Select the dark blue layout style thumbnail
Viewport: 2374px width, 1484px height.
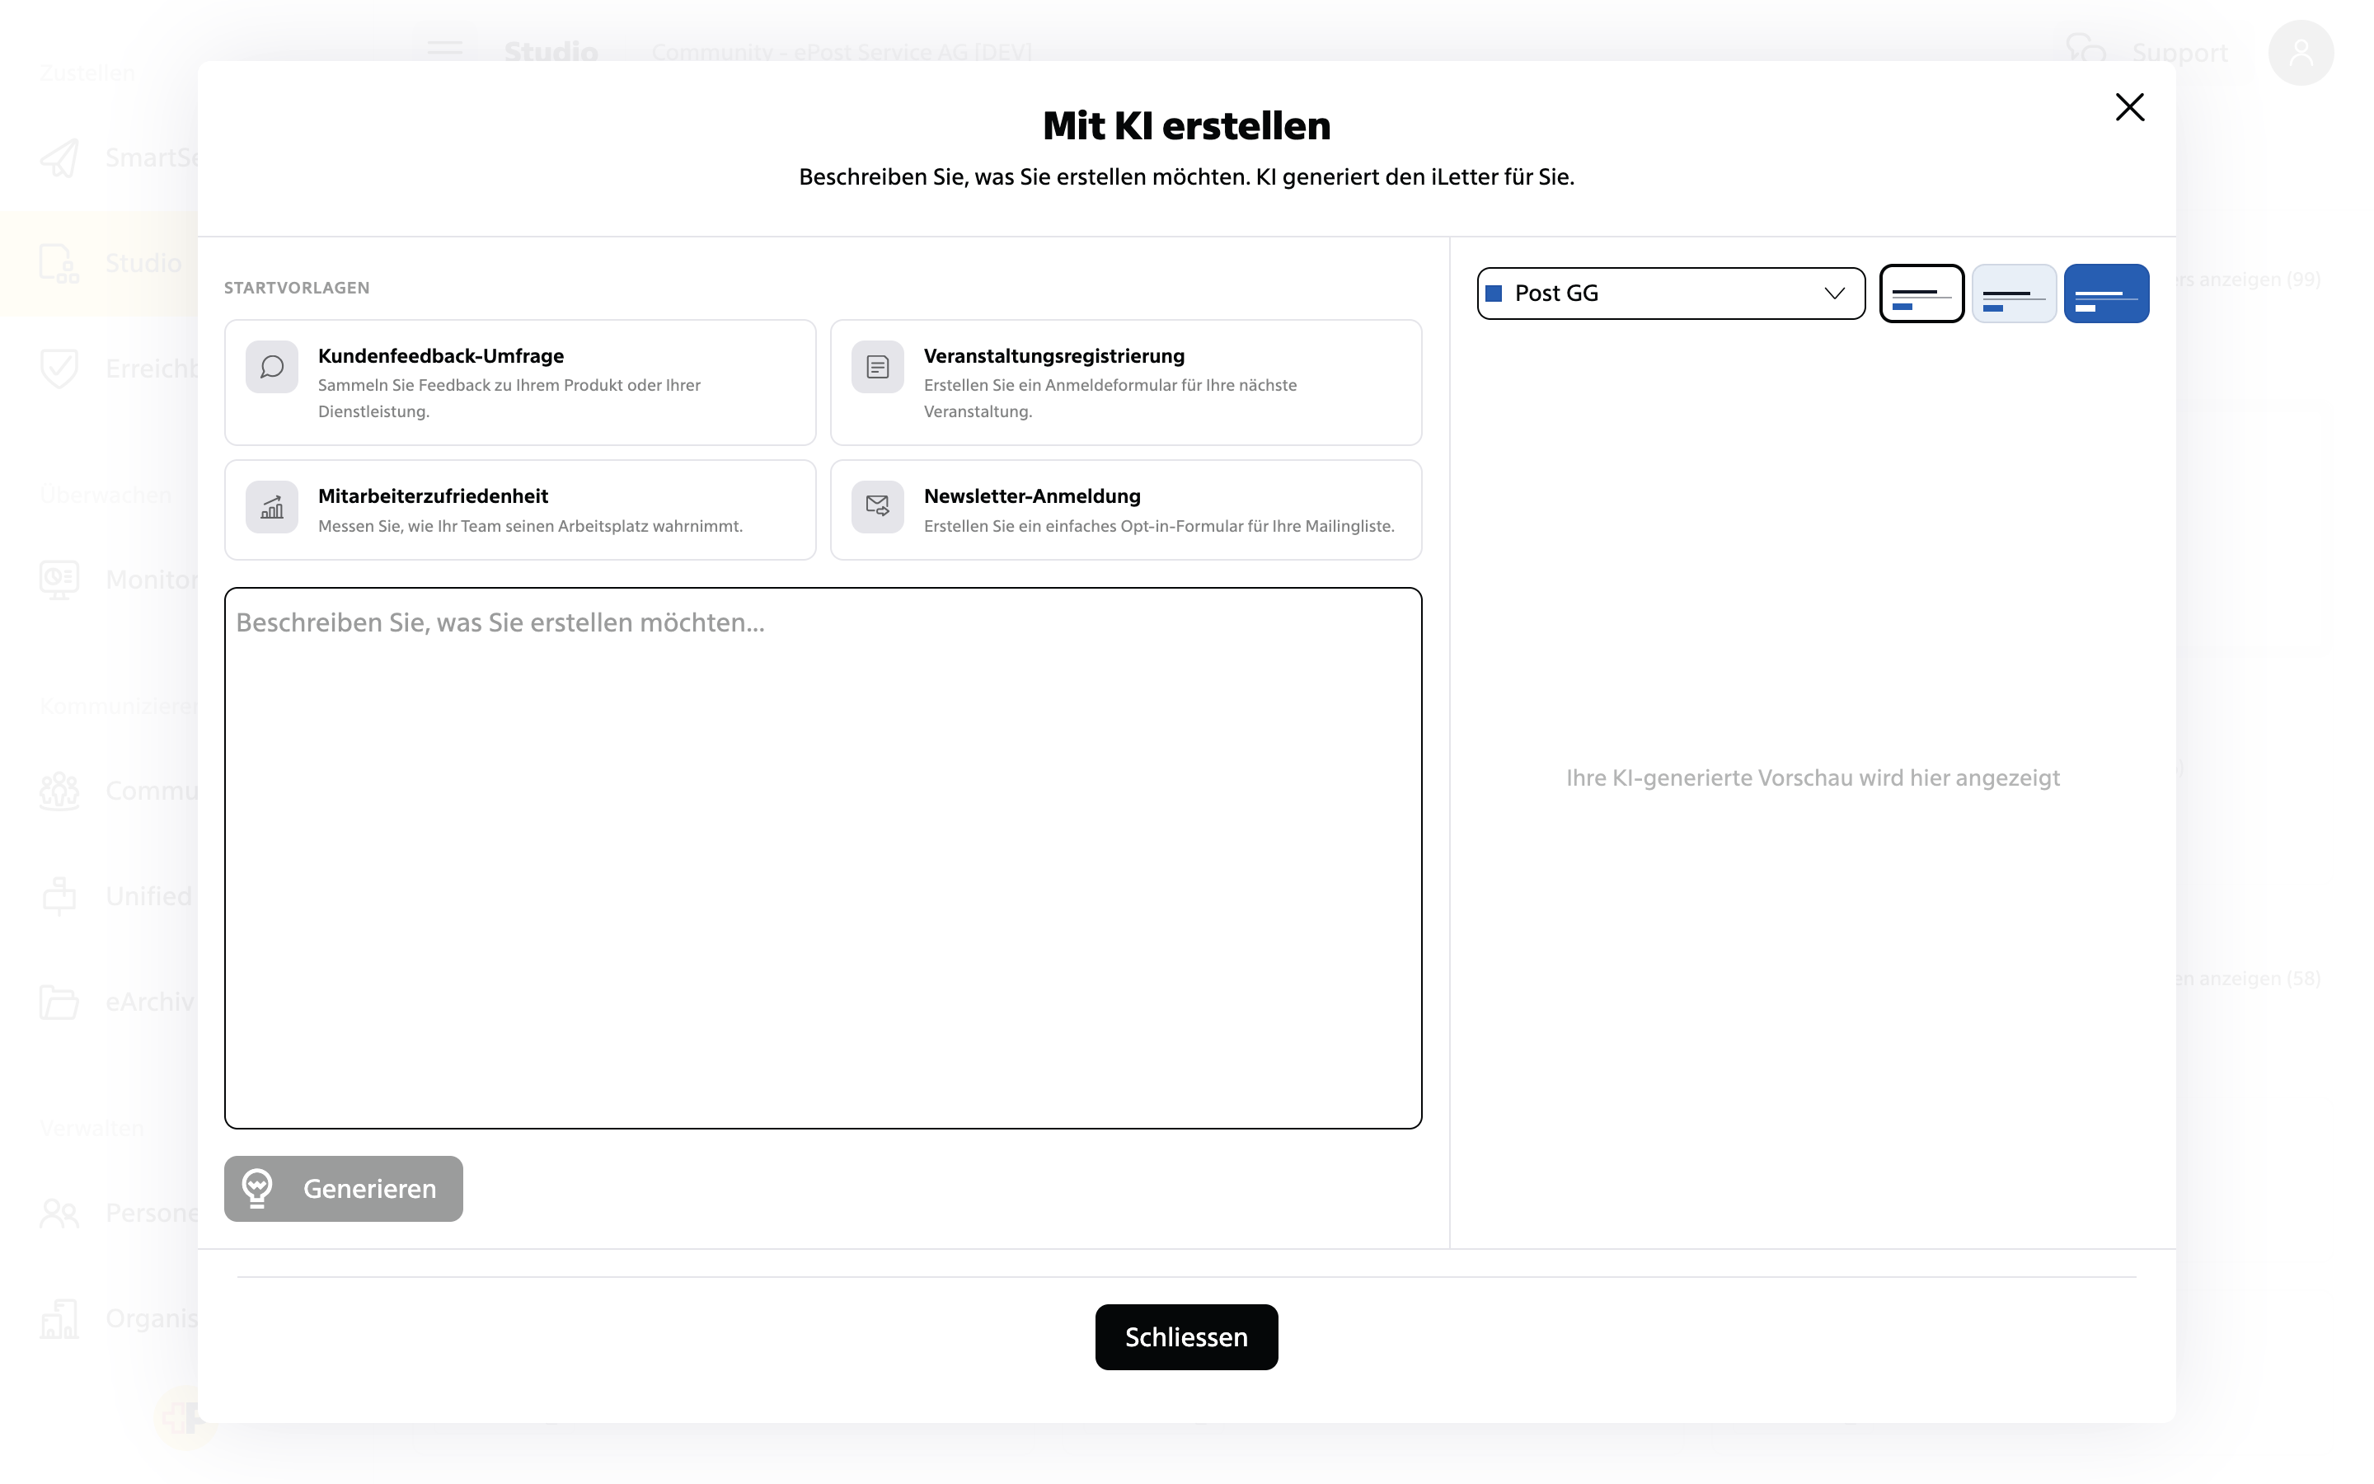(x=2106, y=294)
